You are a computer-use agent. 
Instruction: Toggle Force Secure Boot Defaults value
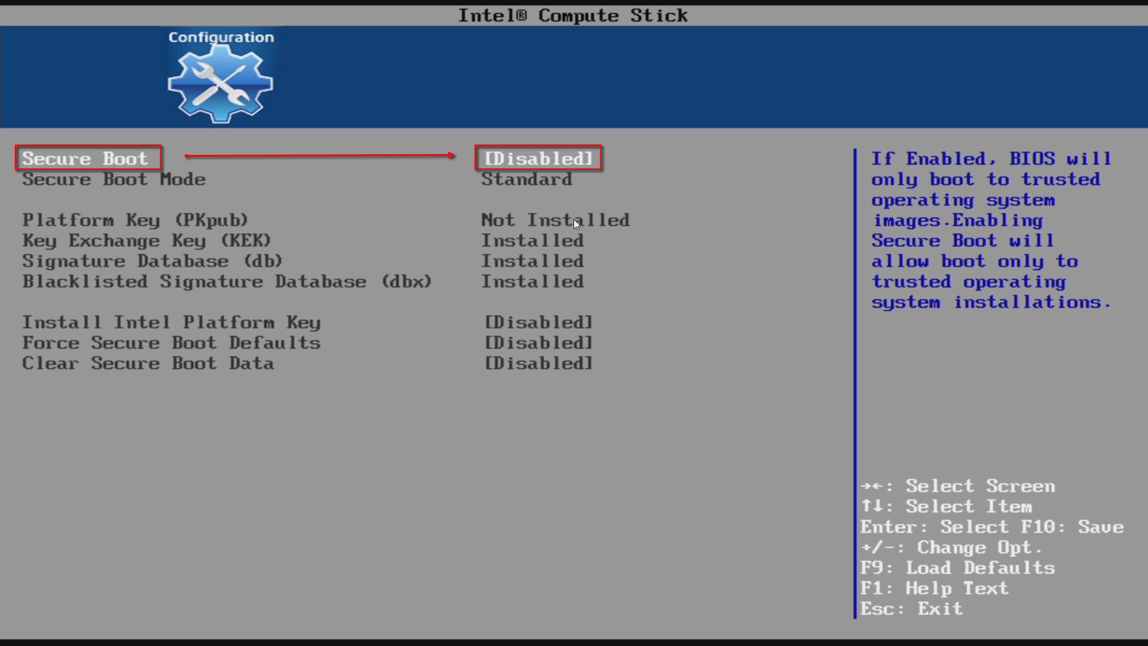pyautogui.click(x=538, y=343)
